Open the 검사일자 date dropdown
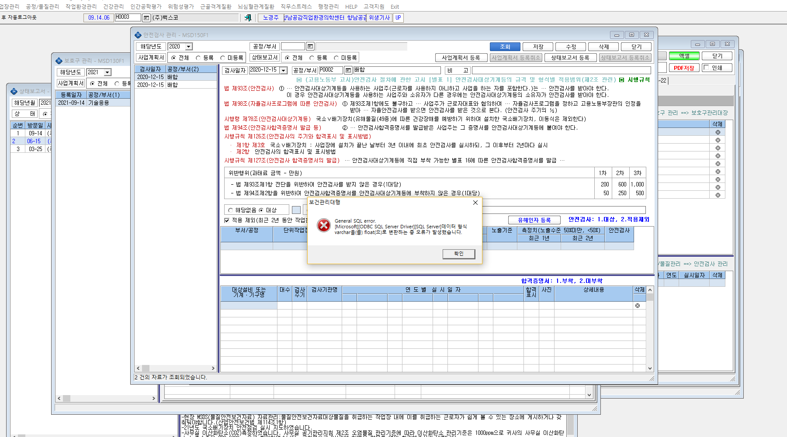 (x=284, y=70)
